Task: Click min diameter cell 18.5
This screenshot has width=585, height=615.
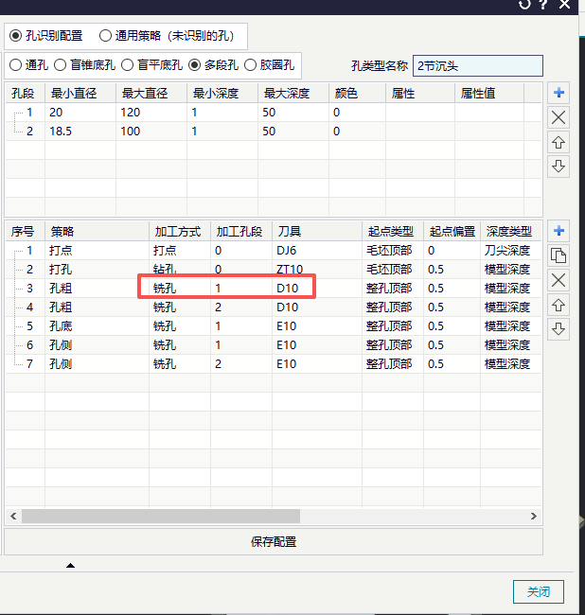Action: point(80,132)
